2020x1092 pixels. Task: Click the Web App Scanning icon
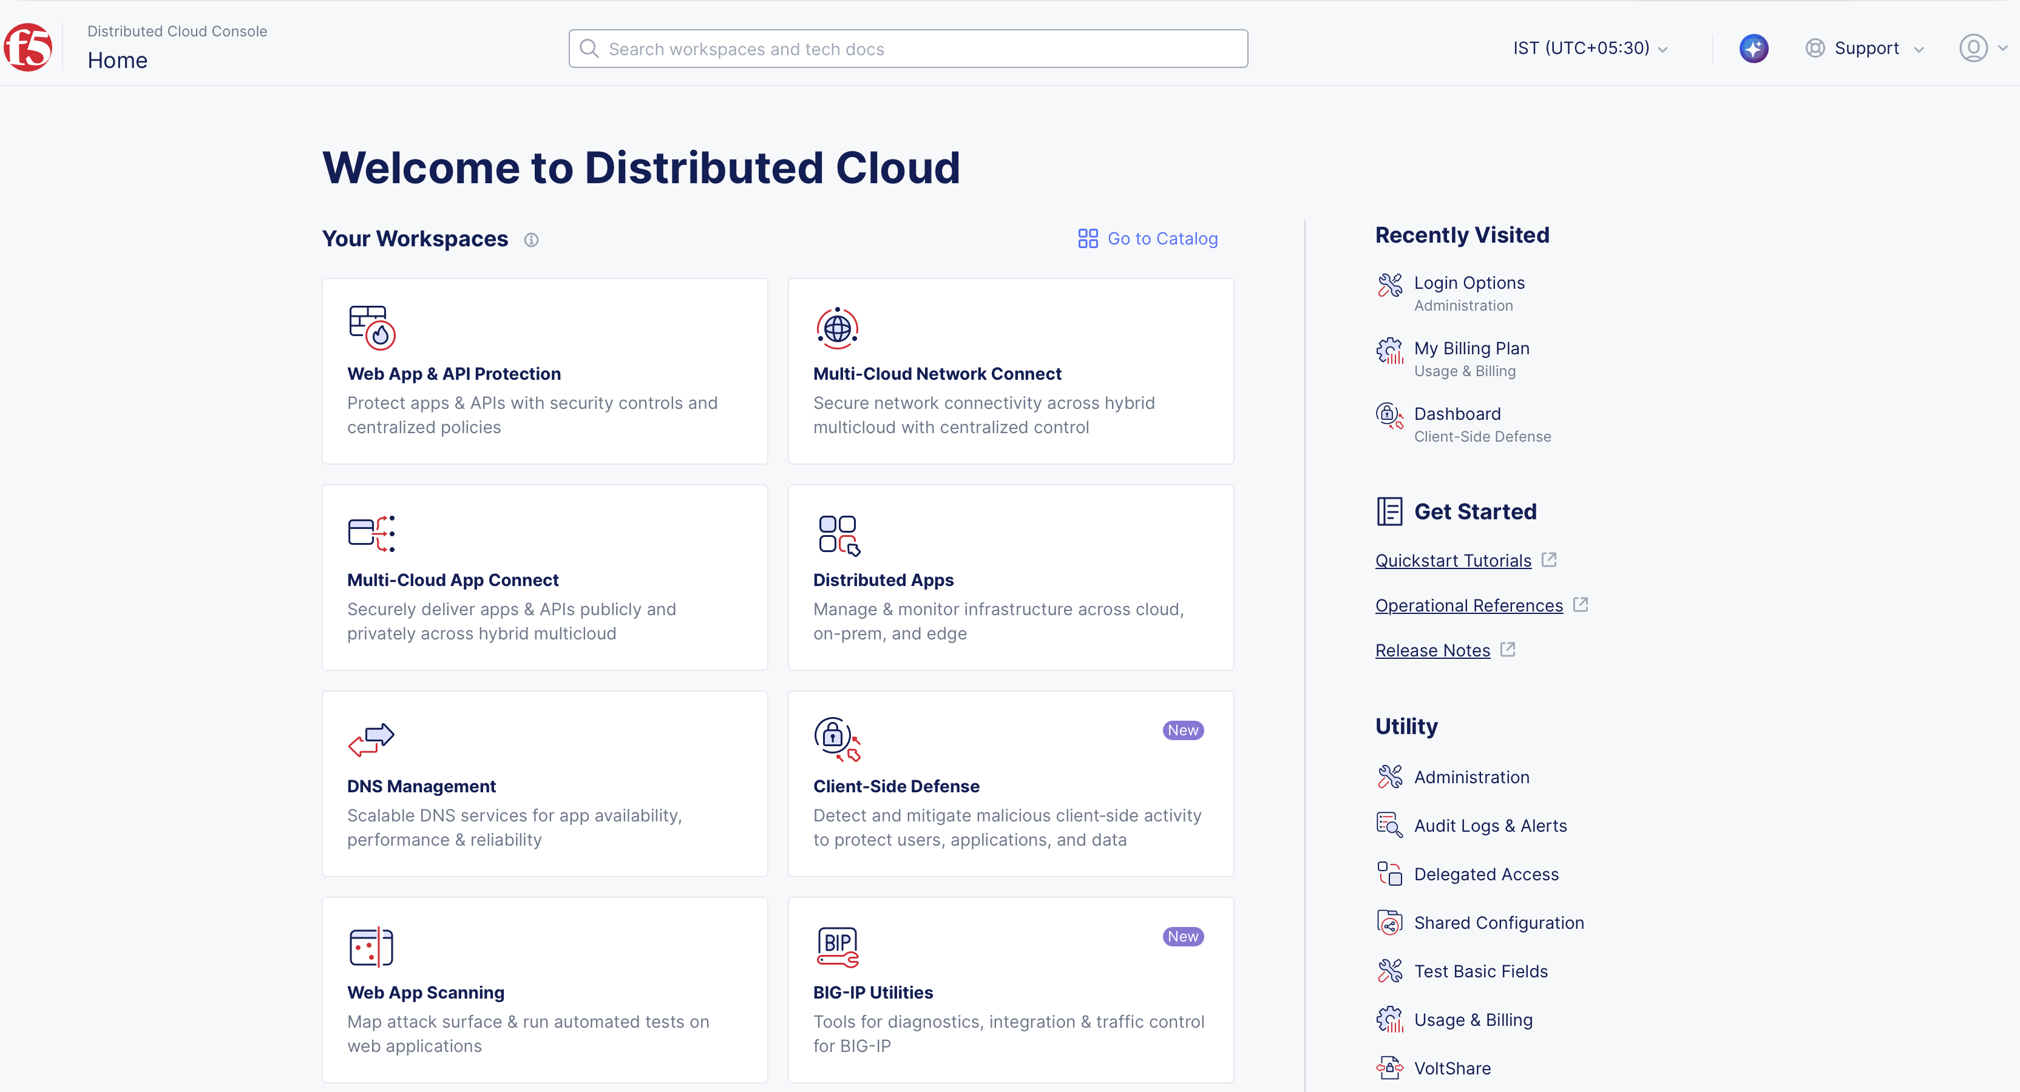pos(371,947)
